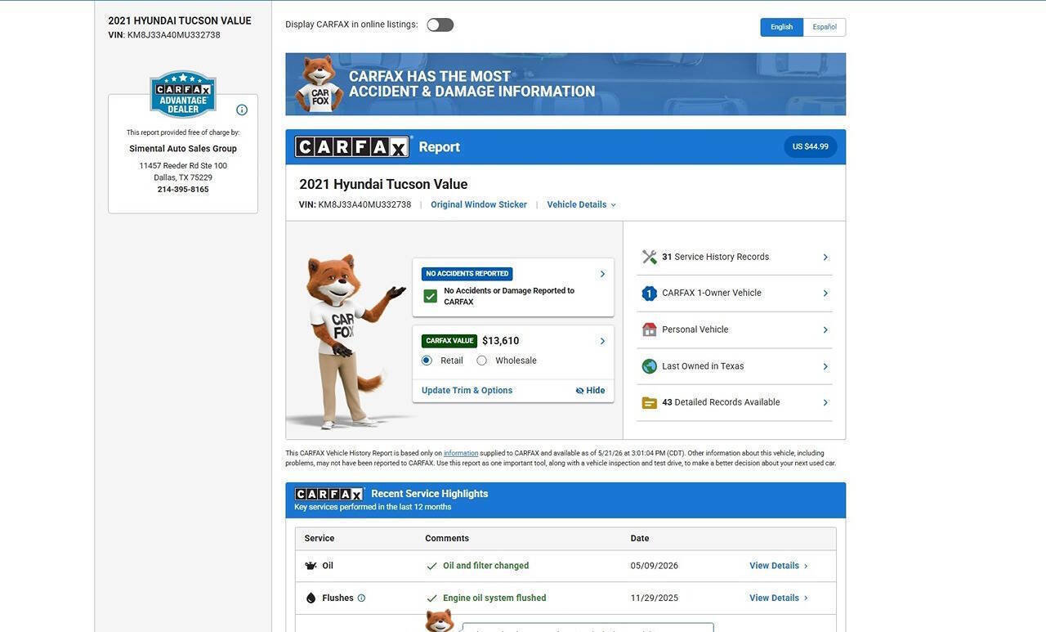Click the NO ACCIDENTS REPORTED badge
Image resolution: width=1046 pixels, height=632 pixels.
467,274
